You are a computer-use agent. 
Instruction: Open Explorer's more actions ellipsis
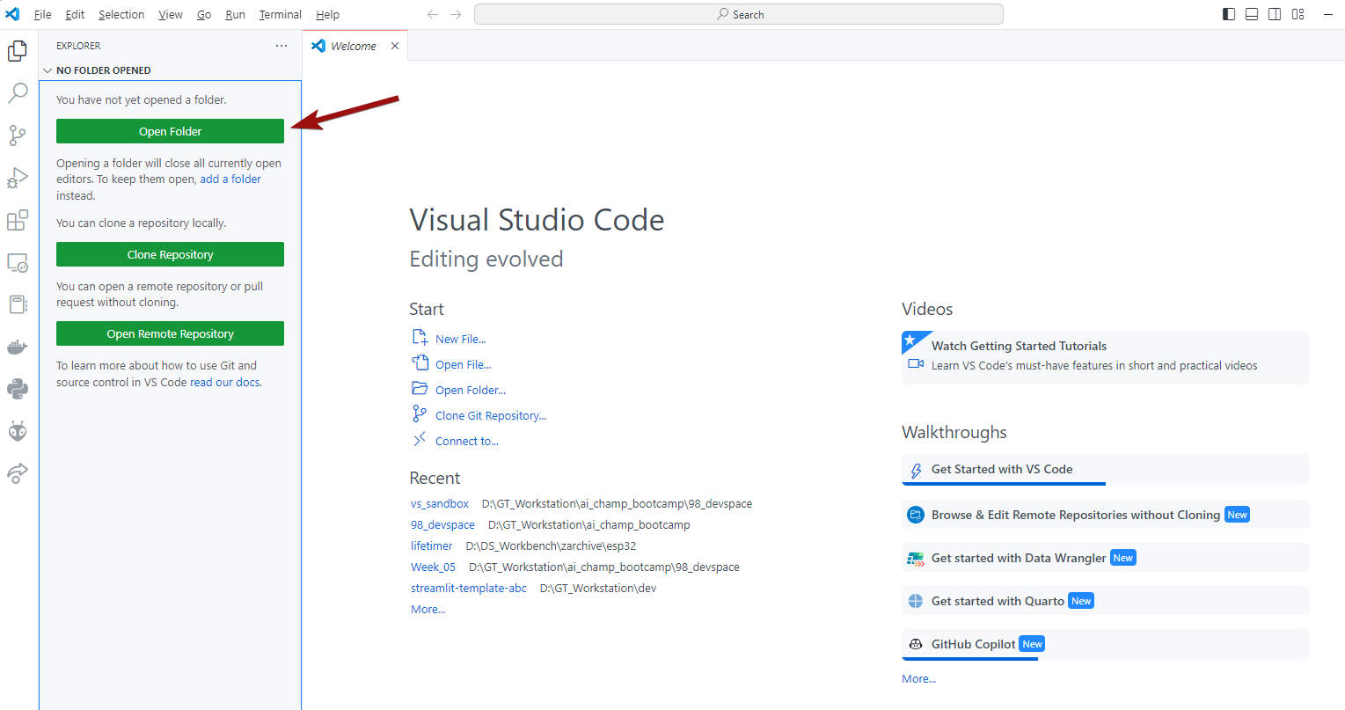[x=281, y=46]
